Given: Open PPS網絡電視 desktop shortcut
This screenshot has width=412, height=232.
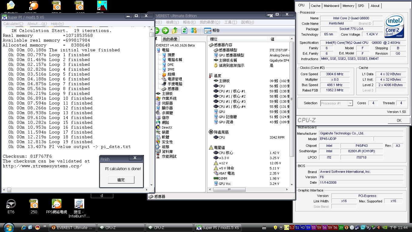Looking at the screenshot, I should pyautogui.click(x=56, y=207).
